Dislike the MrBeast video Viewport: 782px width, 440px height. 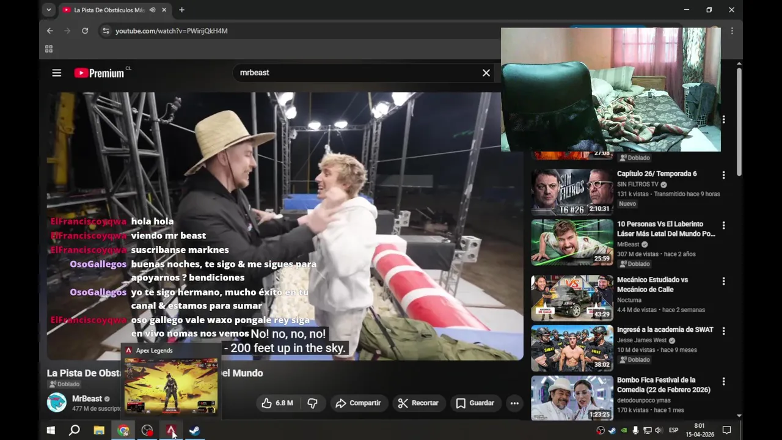coord(312,403)
